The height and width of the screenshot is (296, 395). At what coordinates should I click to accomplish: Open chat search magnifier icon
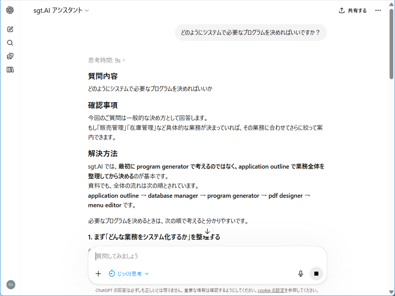(x=10, y=43)
